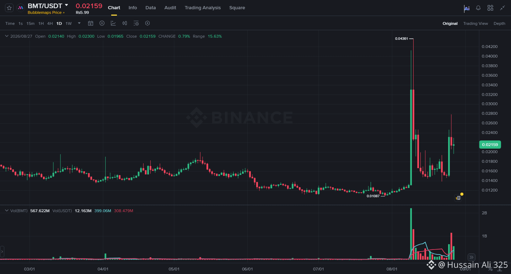Click the 06/01 date axis label
The width and height of the screenshot is (511, 274).
pyautogui.click(x=247, y=269)
